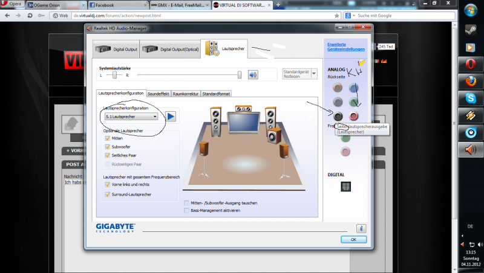Toggle the Surround-Lautsprecher checkbox
The width and height of the screenshot is (484, 273).
pos(108,194)
